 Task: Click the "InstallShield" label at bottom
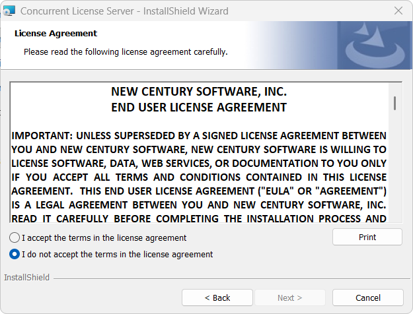click(26, 278)
